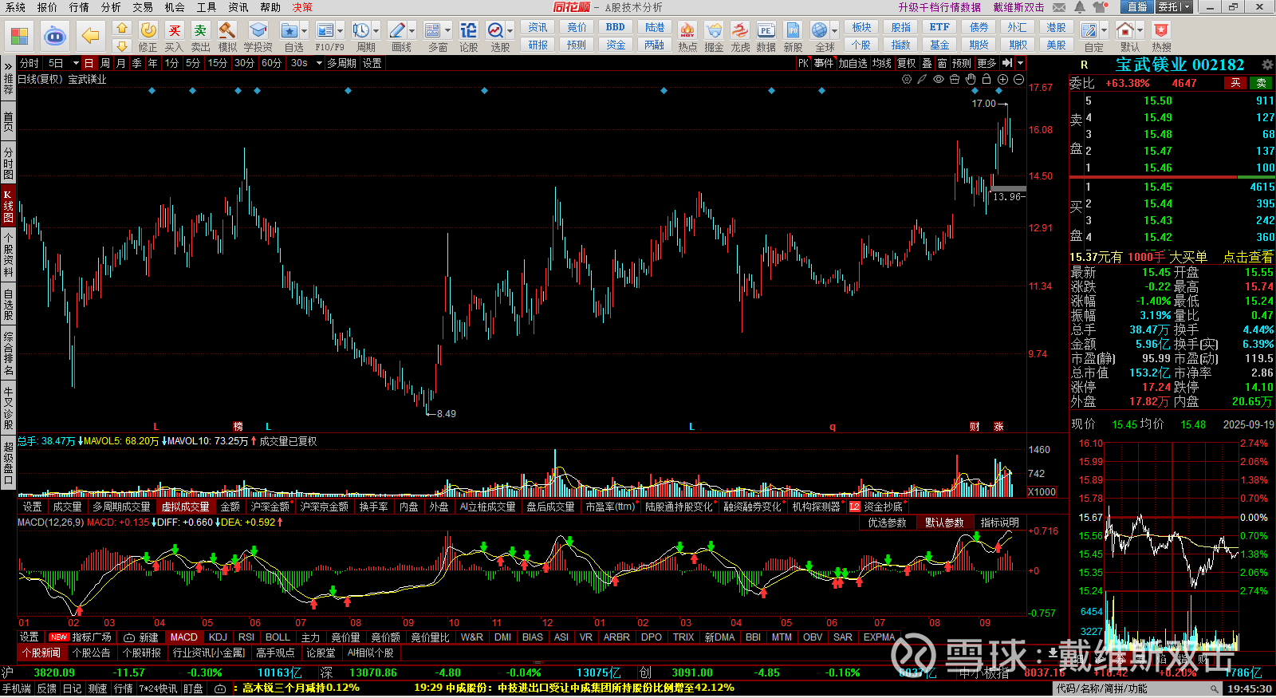Expand the 多窗 multi-window dropdown arrow
This screenshot has width=1276, height=698.
click(x=448, y=31)
